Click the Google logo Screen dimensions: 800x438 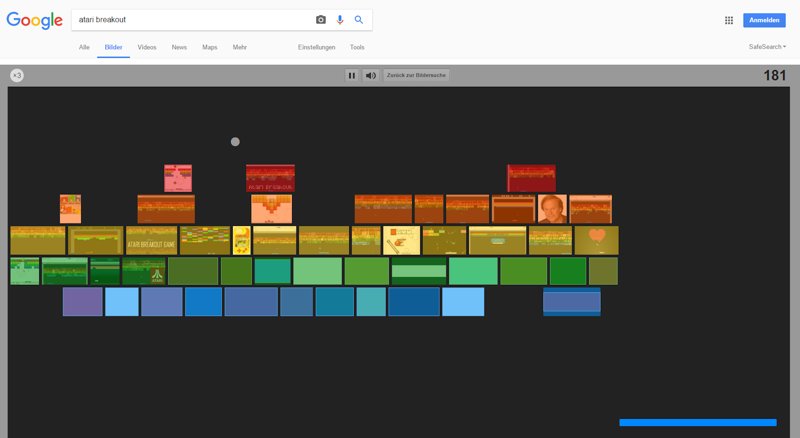35,20
